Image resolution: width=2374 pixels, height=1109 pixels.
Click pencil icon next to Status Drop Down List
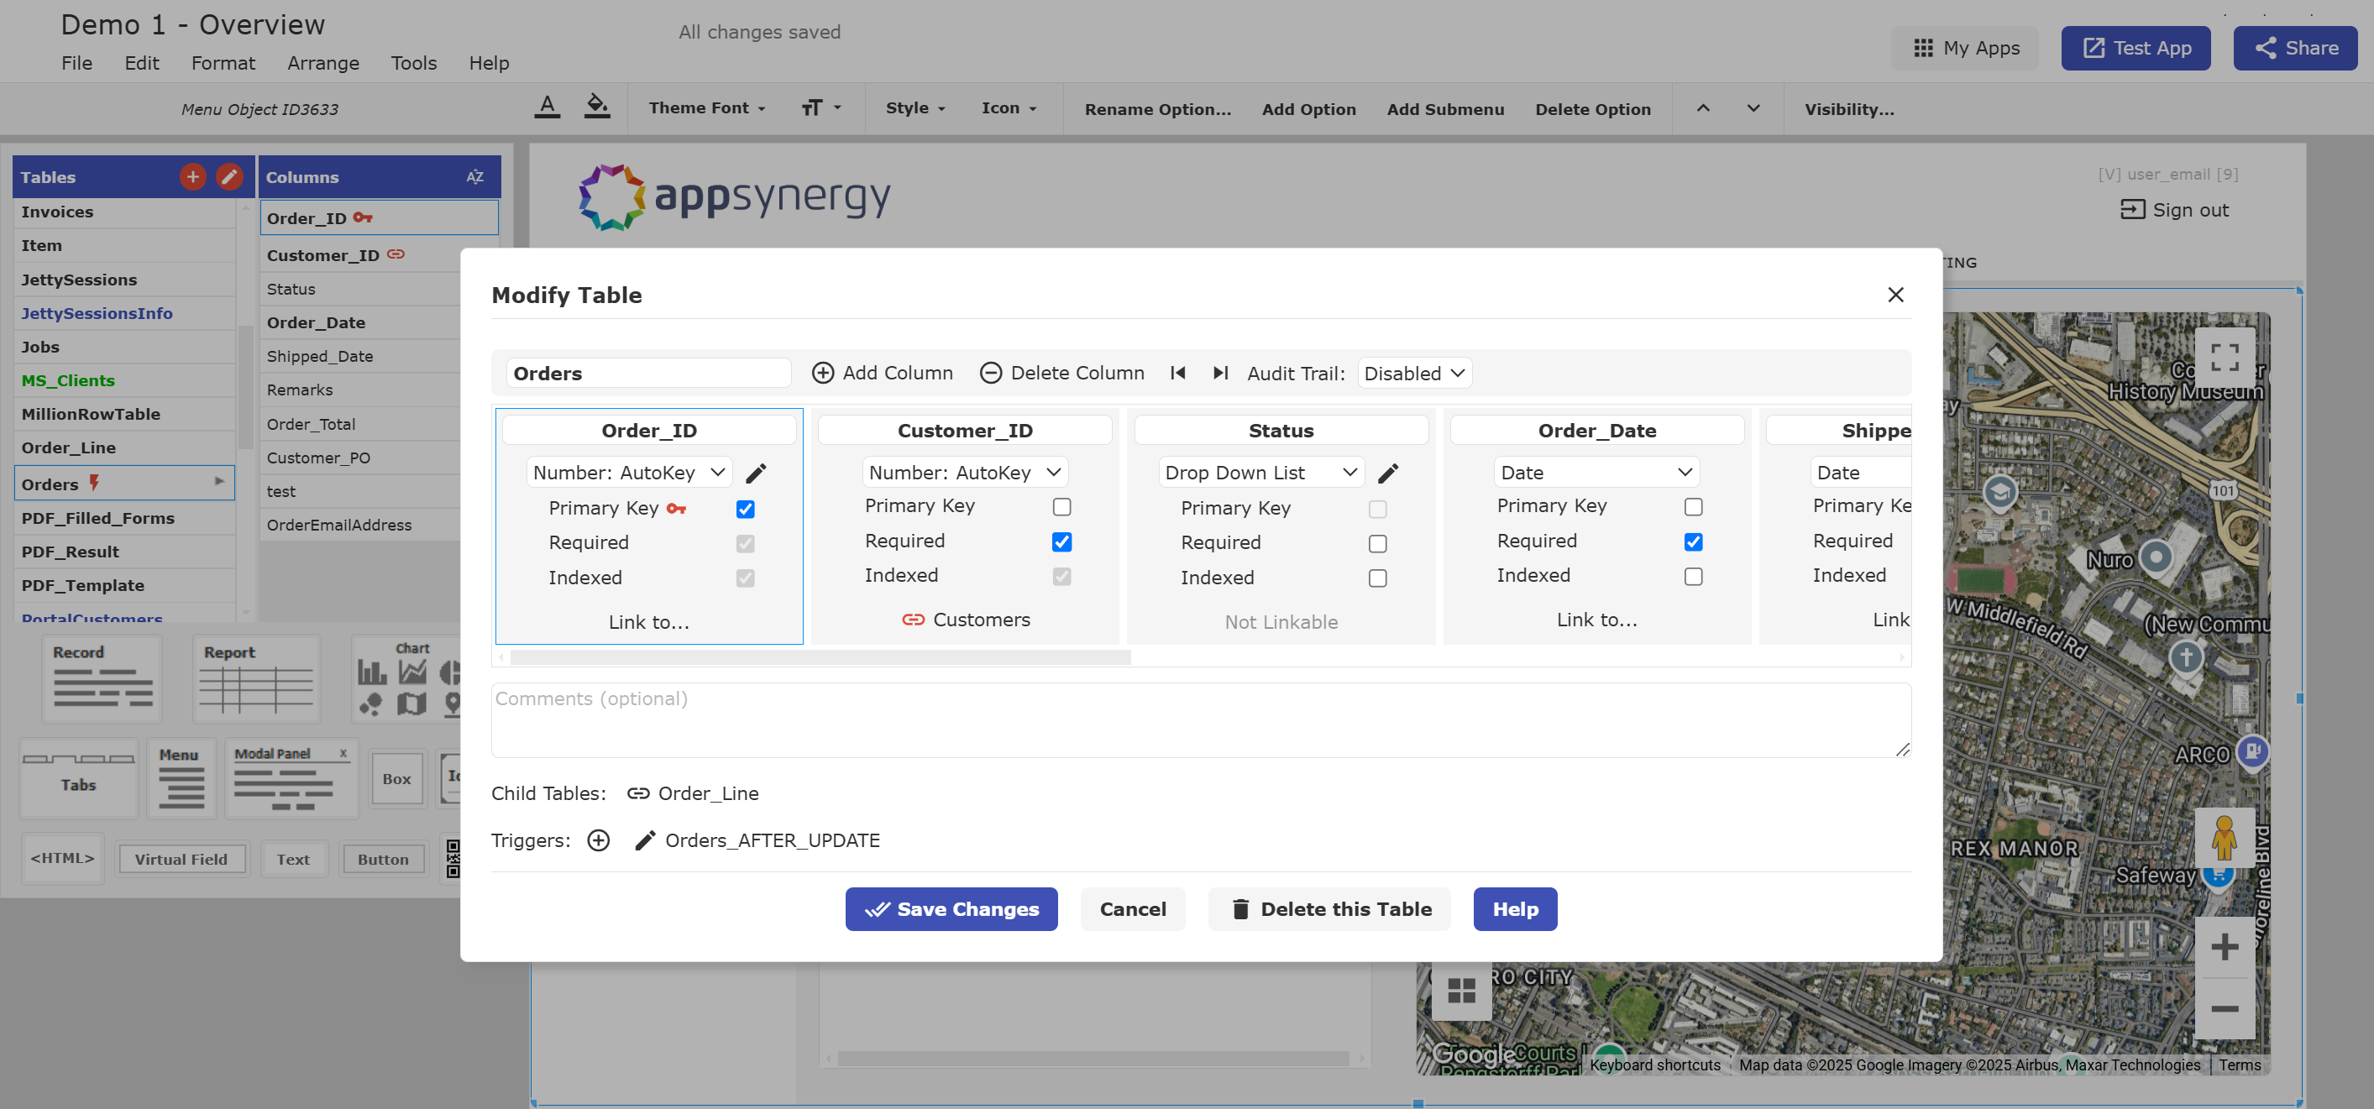coord(1388,473)
